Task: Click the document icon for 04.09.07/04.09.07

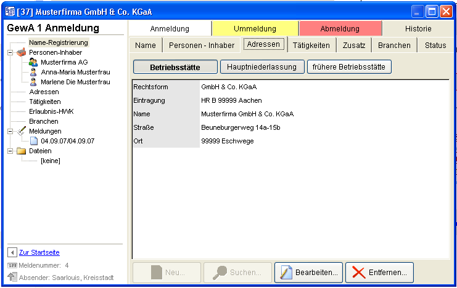Action: coord(34,141)
